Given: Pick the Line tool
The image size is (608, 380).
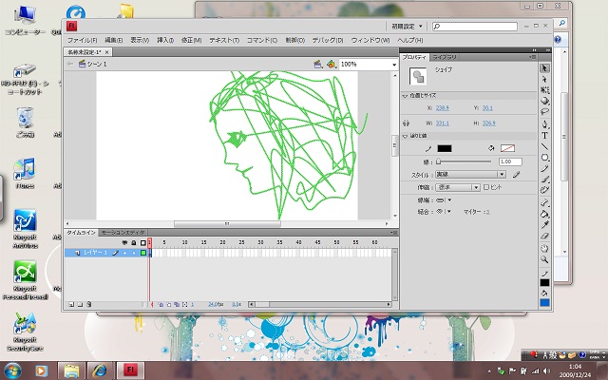Looking at the screenshot, I should pos(545,146).
